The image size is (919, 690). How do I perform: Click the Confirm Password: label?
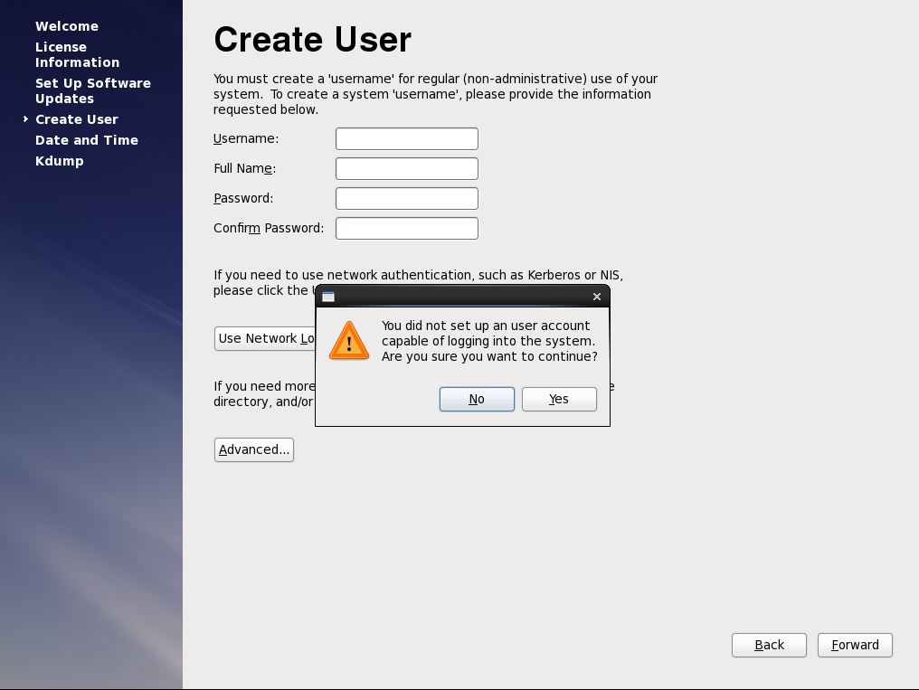pyautogui.click(x=269, y=229)
